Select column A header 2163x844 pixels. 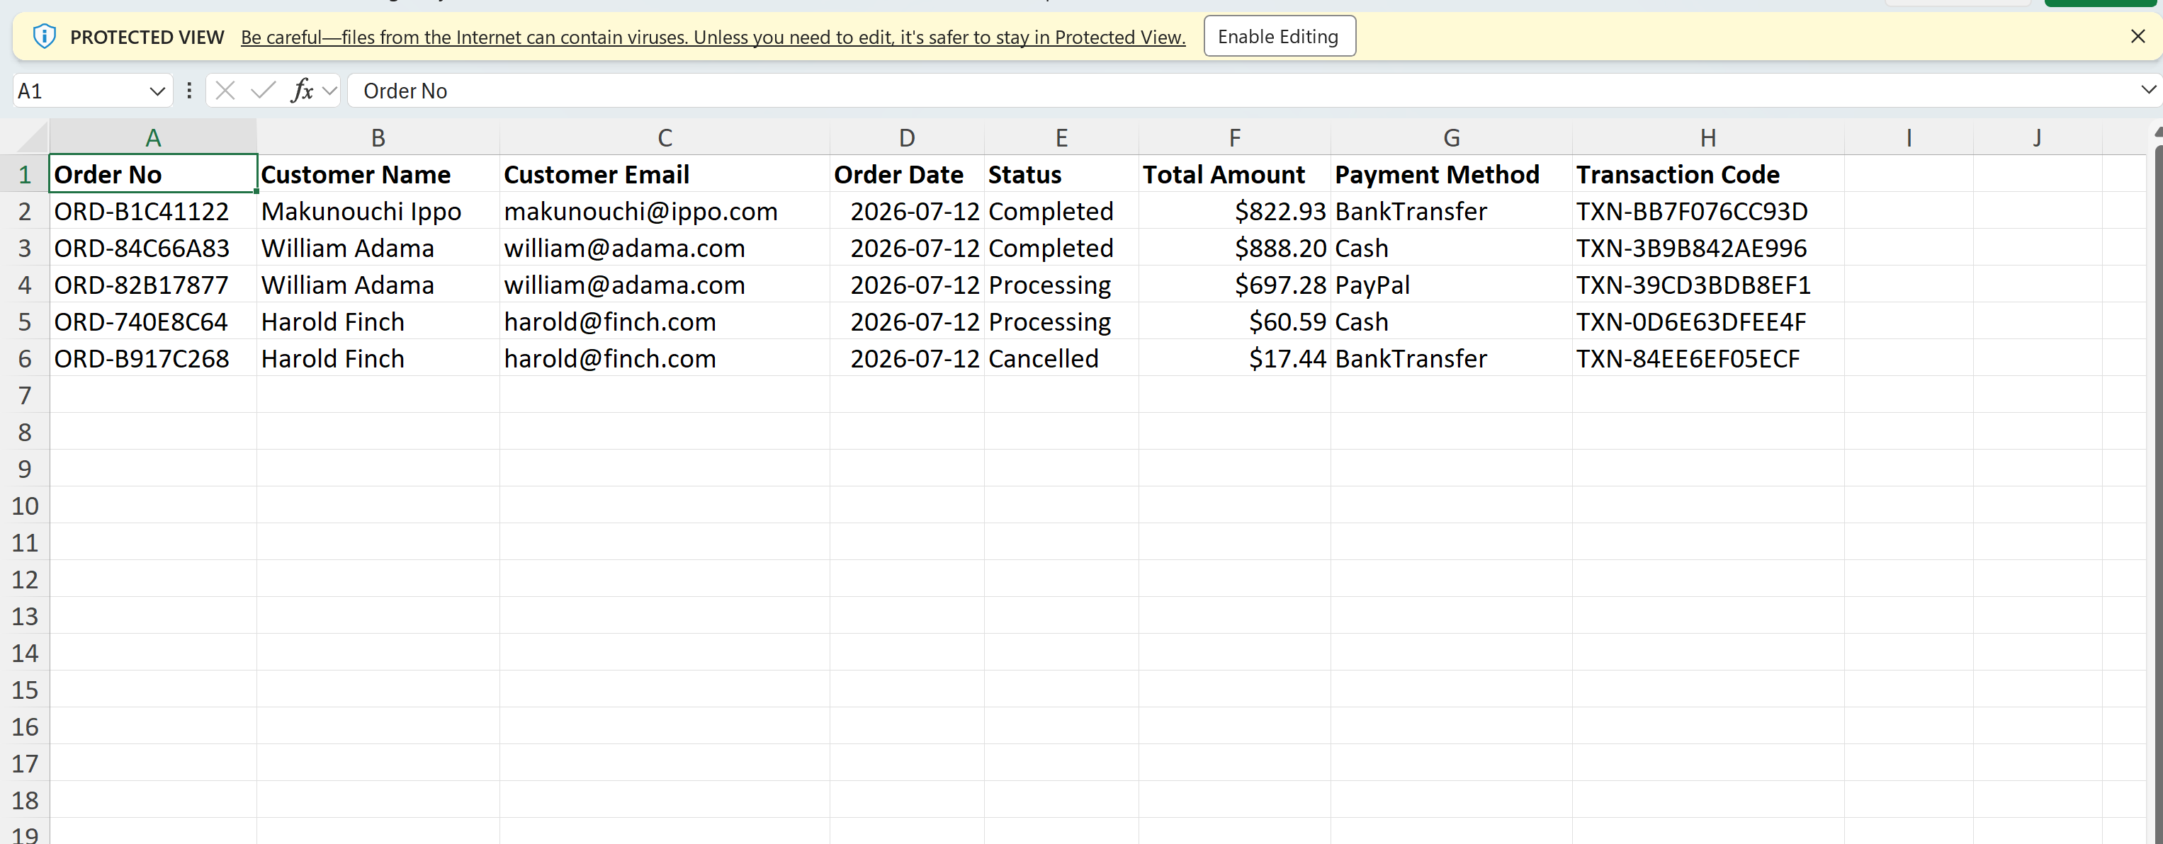pos(153,137)
